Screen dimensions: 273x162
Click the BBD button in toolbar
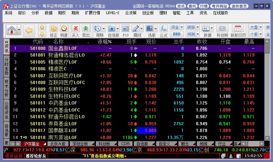click(x=176, y=34)
